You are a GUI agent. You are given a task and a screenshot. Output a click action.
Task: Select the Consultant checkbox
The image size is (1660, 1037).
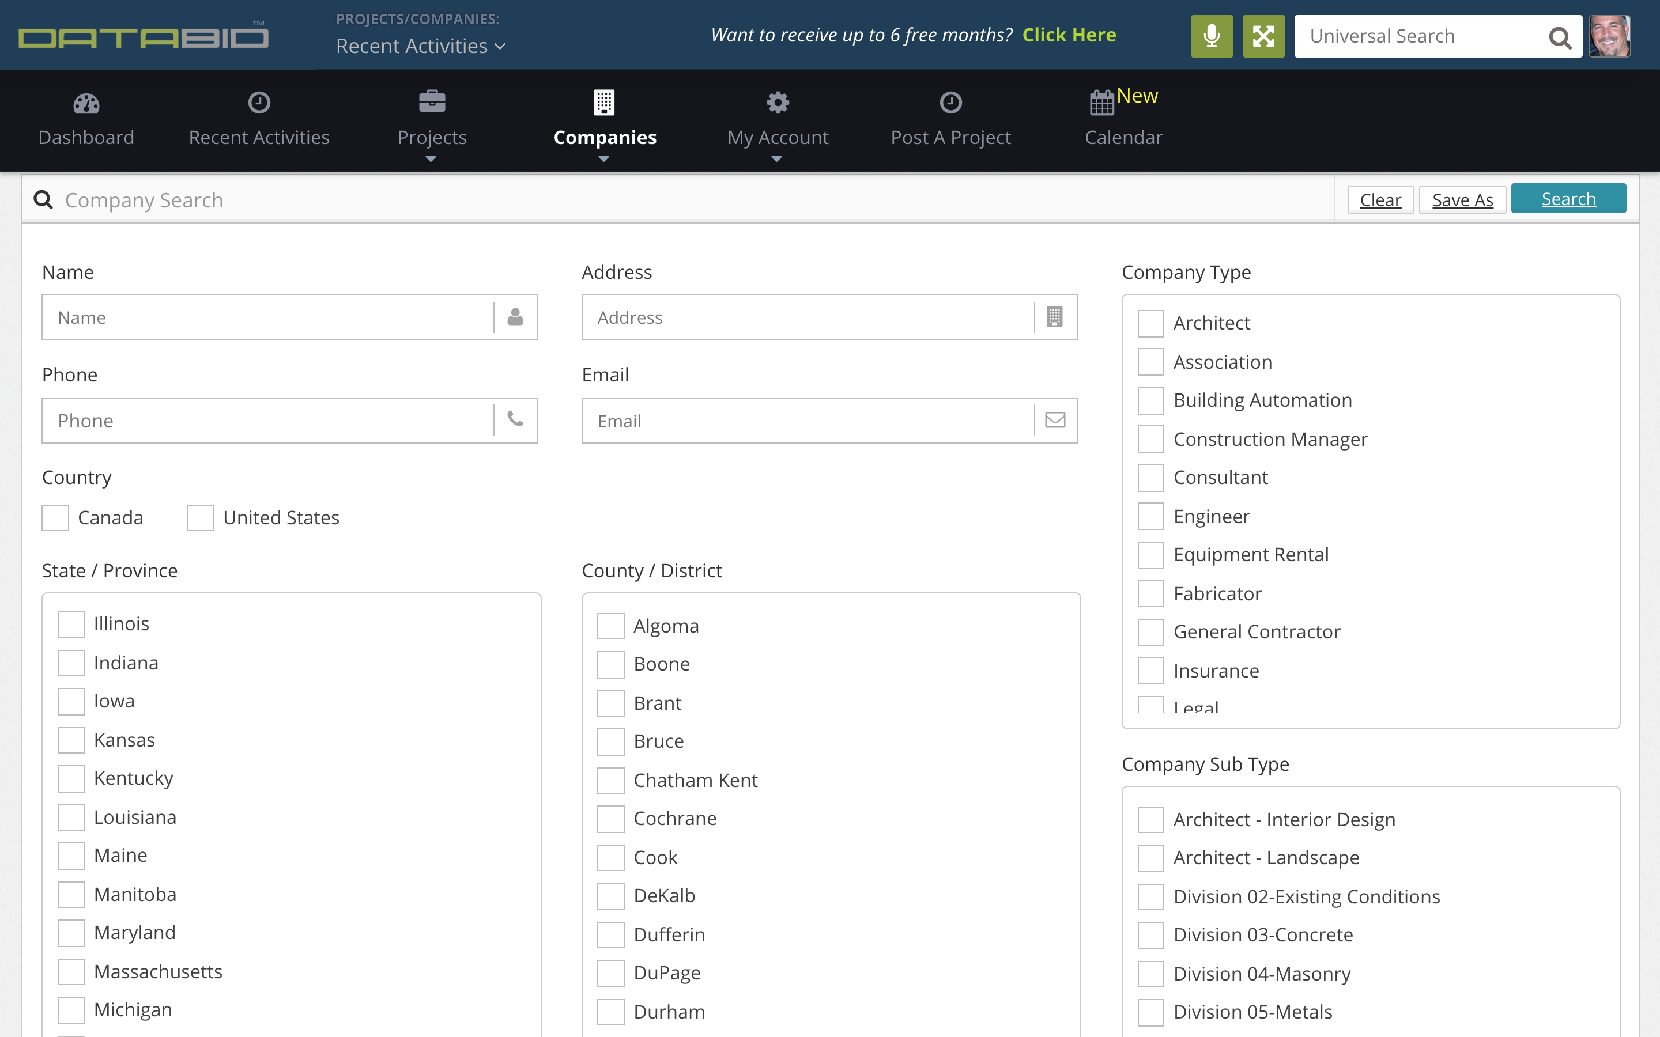[x=1150, y=478]
